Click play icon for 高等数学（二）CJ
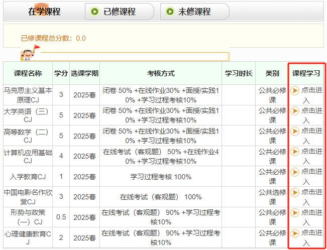The height and width of the screenshot is (250, 327). [x=295, y=131]
